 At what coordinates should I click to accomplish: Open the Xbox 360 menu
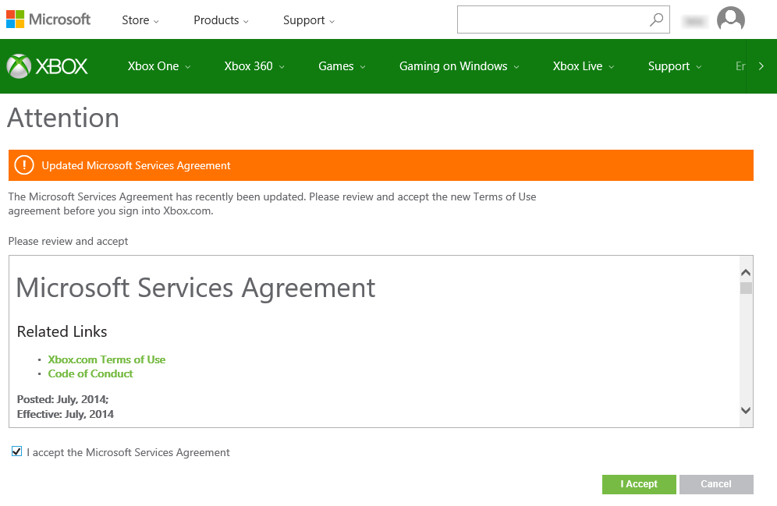tap(254, 66)
